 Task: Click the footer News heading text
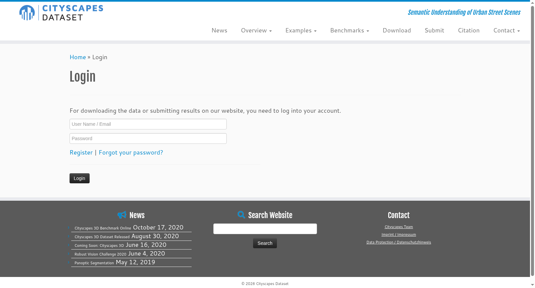tap(137, 215)
